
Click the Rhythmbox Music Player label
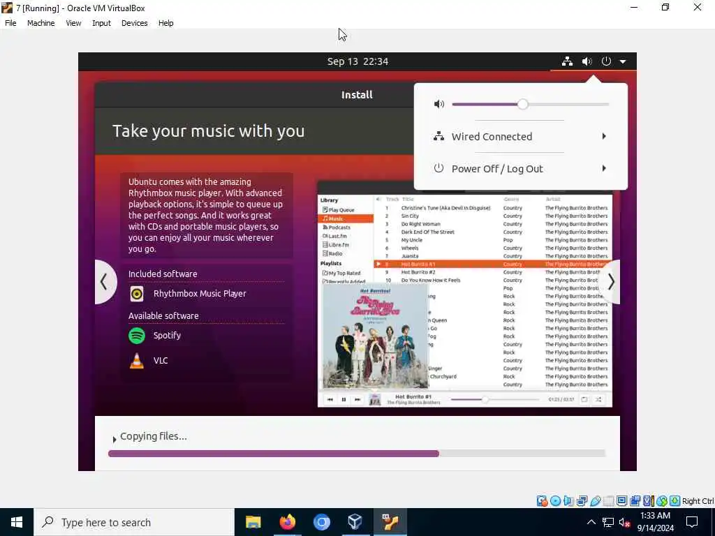click(x=200, y=294)
